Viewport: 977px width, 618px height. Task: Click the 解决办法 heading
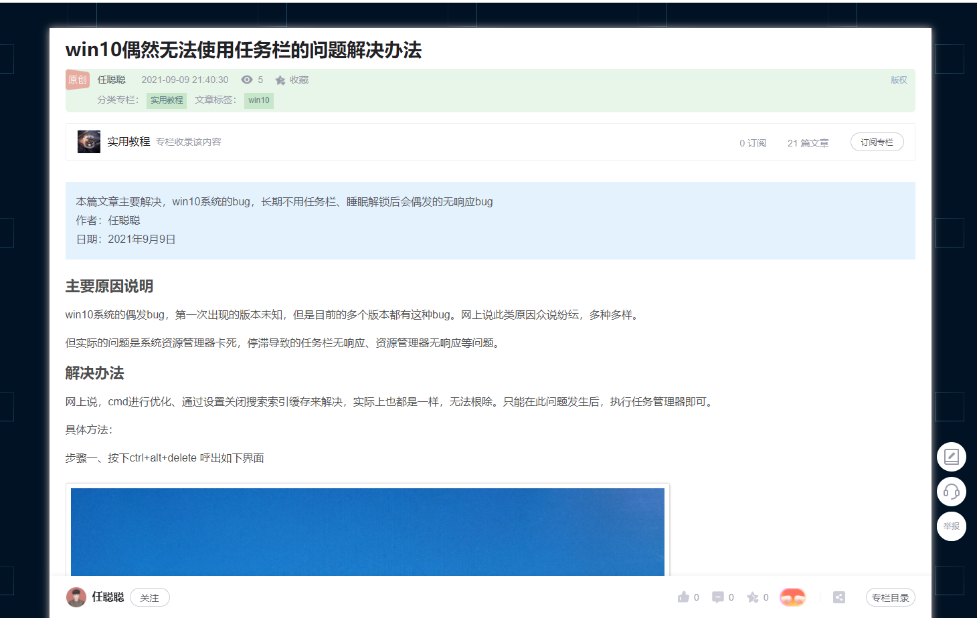point(94,373)
